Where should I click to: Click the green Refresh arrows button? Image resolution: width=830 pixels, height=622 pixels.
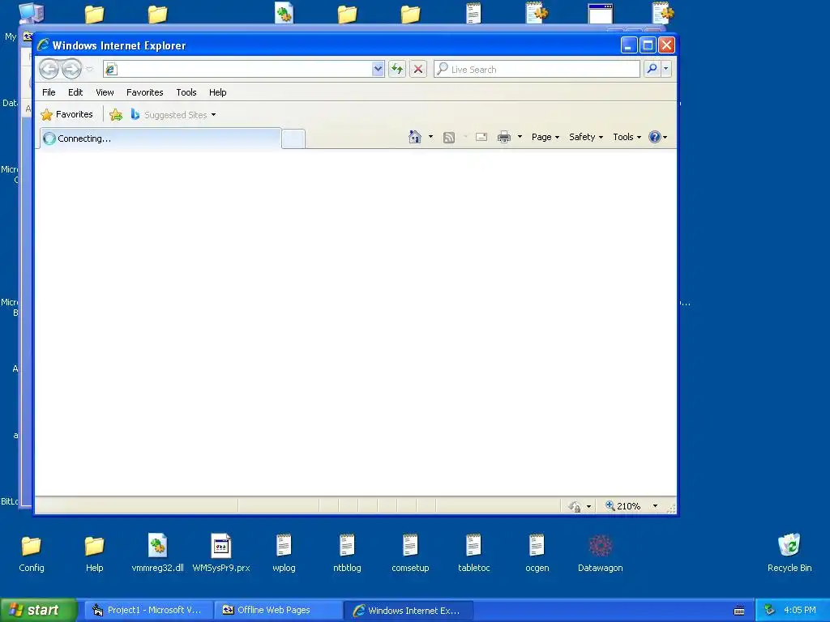click(397, 69)
